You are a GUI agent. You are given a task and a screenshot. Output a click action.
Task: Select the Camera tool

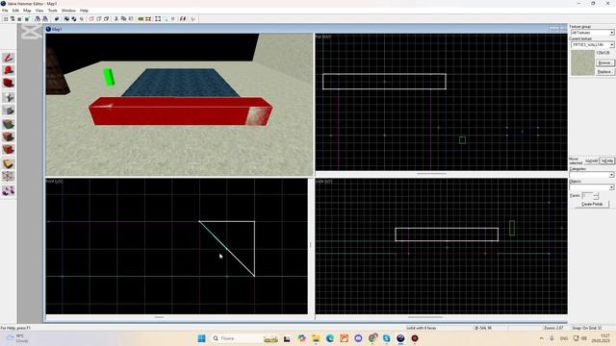(9, 83)
